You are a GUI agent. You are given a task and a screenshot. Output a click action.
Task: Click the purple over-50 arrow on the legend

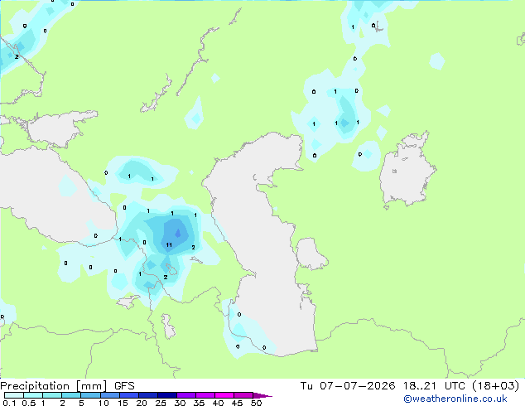click(262, 395)
